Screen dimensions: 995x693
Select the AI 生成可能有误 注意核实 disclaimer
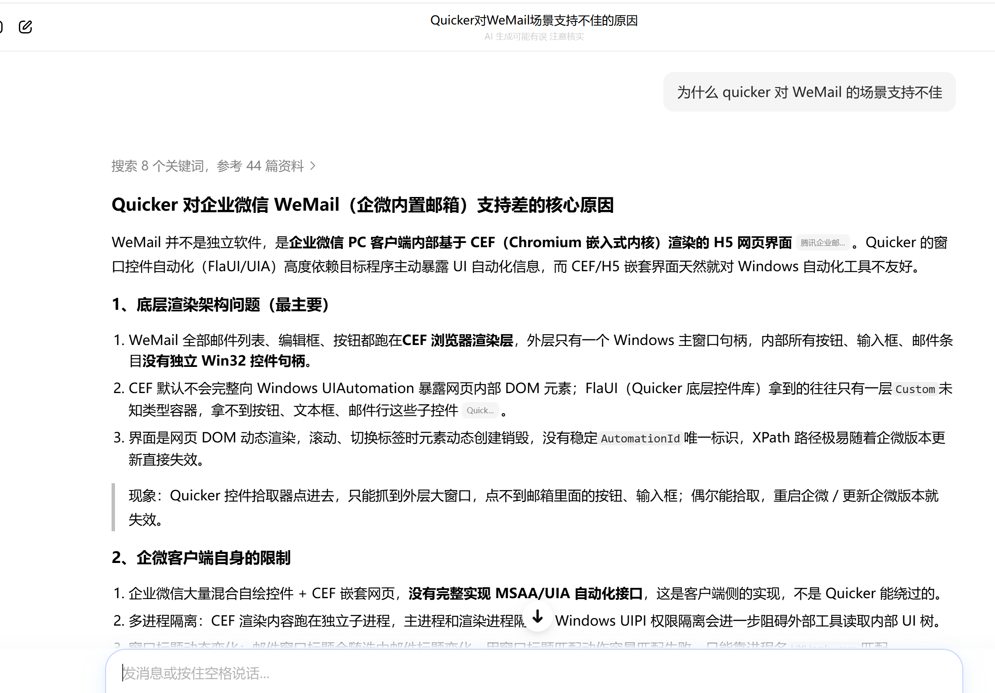click(534, 37)
